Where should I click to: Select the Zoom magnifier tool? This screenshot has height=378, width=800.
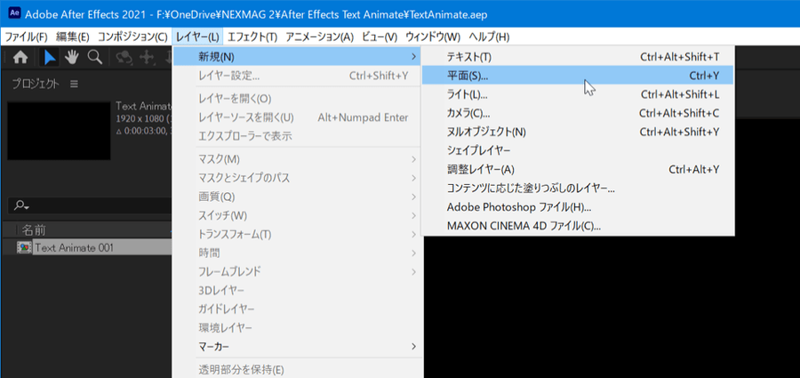[95, 57]
